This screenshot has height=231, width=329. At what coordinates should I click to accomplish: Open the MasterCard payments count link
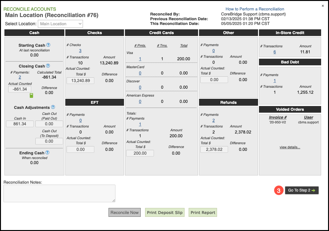pyautogui.click(x=140, y=73)
